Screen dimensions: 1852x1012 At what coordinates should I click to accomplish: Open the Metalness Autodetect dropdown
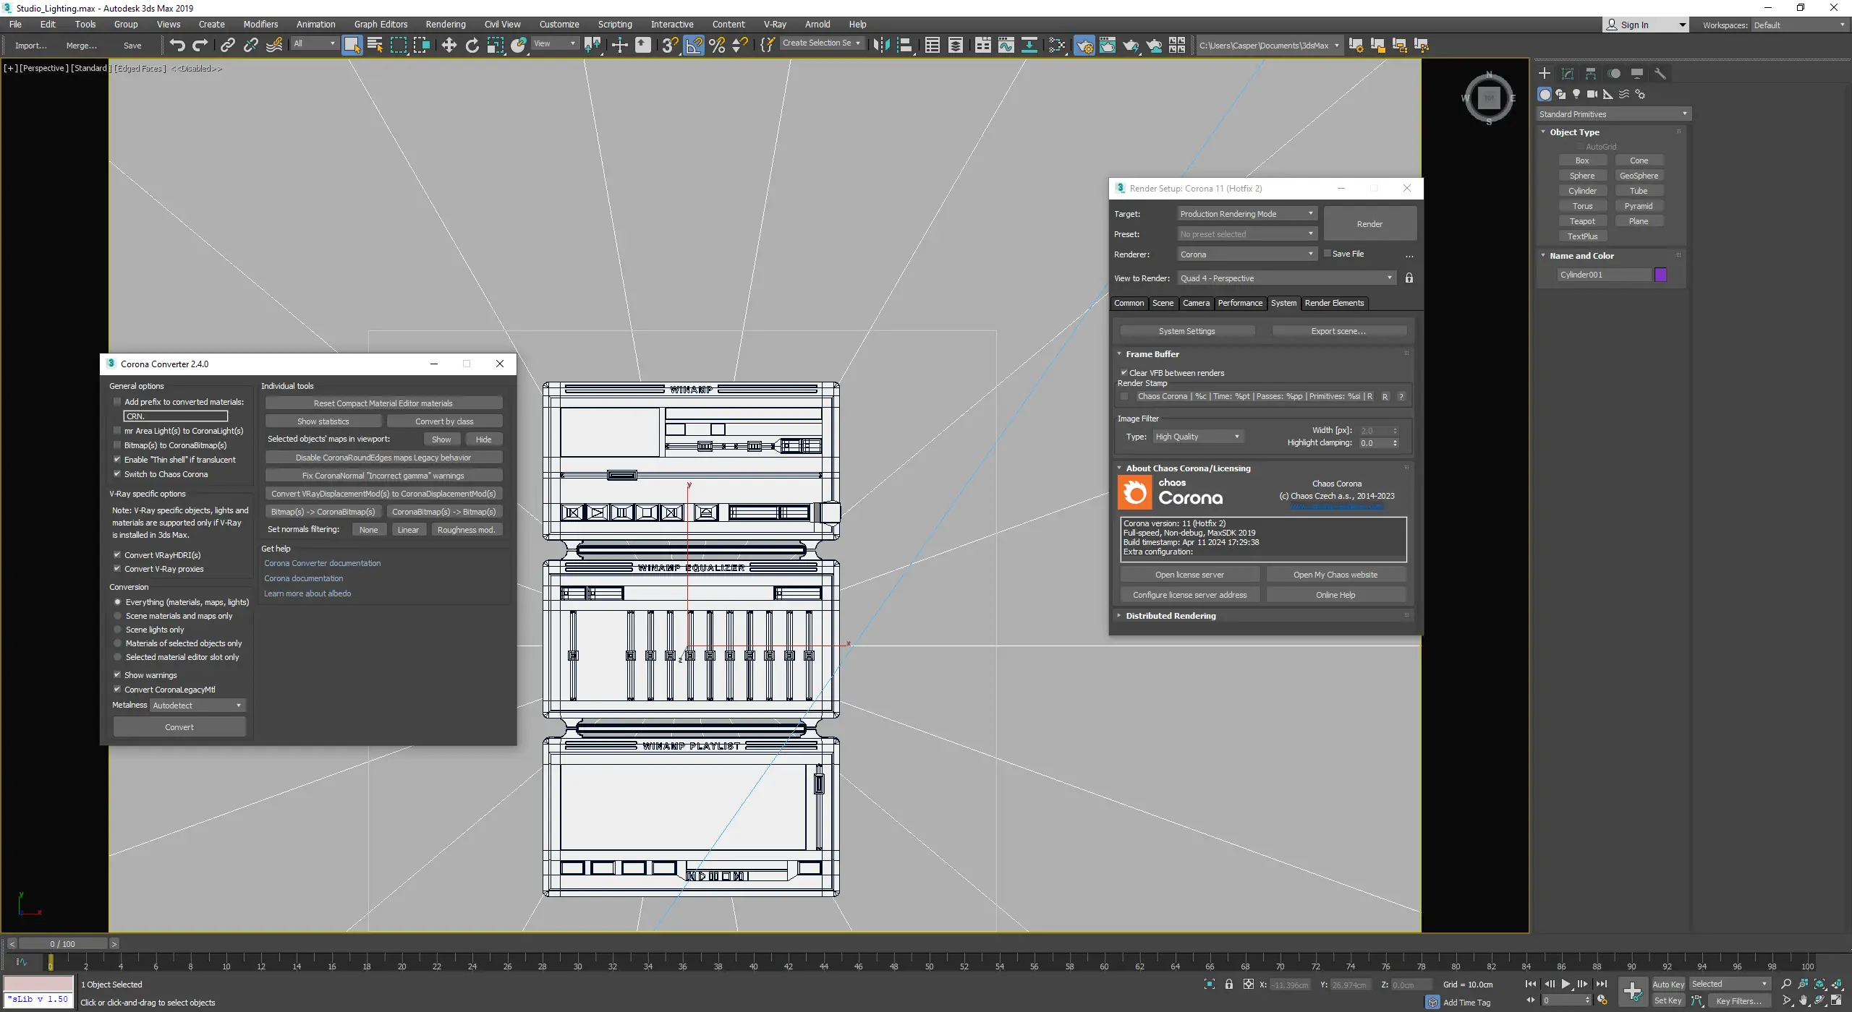point(197,706)
